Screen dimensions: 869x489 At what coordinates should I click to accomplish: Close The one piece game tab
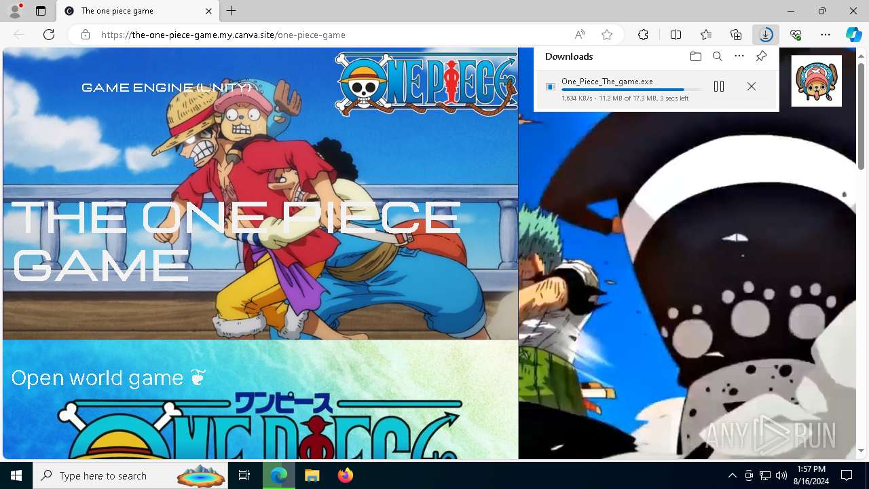(x=208, y=11)
